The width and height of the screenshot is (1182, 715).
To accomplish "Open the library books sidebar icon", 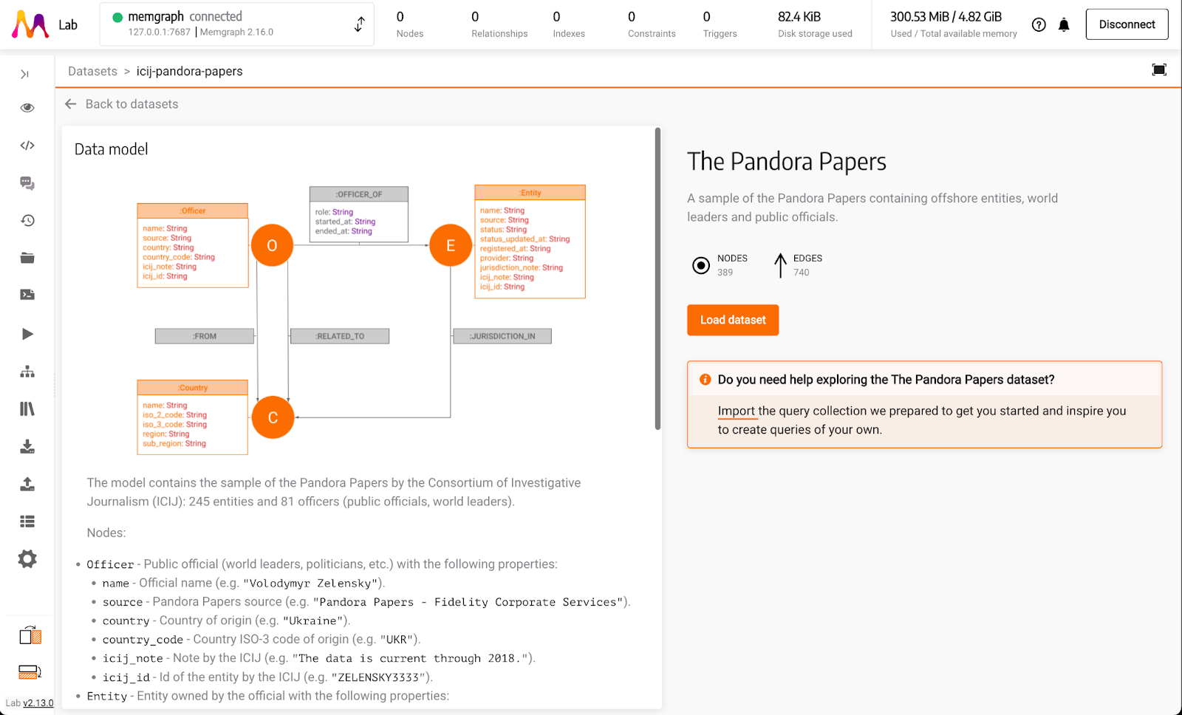I will [27, 408].
